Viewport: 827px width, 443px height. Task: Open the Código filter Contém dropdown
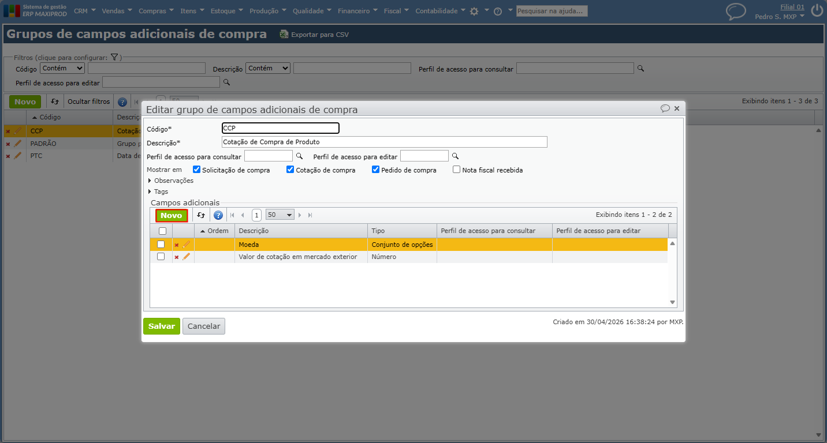tap(62, 68)
